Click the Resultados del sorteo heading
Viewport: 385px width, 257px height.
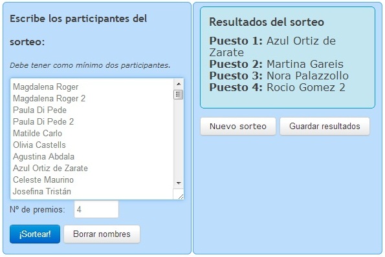click(x=267, y=22)
